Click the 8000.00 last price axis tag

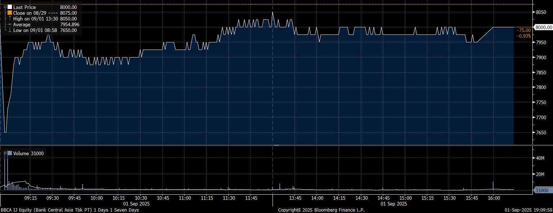click(543, 27)
